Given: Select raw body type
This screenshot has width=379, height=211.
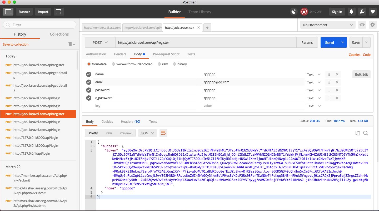Looking at the screenshot, I should click(159, 64).
